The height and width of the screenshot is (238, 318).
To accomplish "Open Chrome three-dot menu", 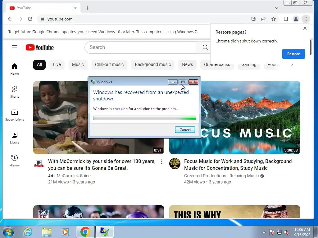I will point(306,19).
